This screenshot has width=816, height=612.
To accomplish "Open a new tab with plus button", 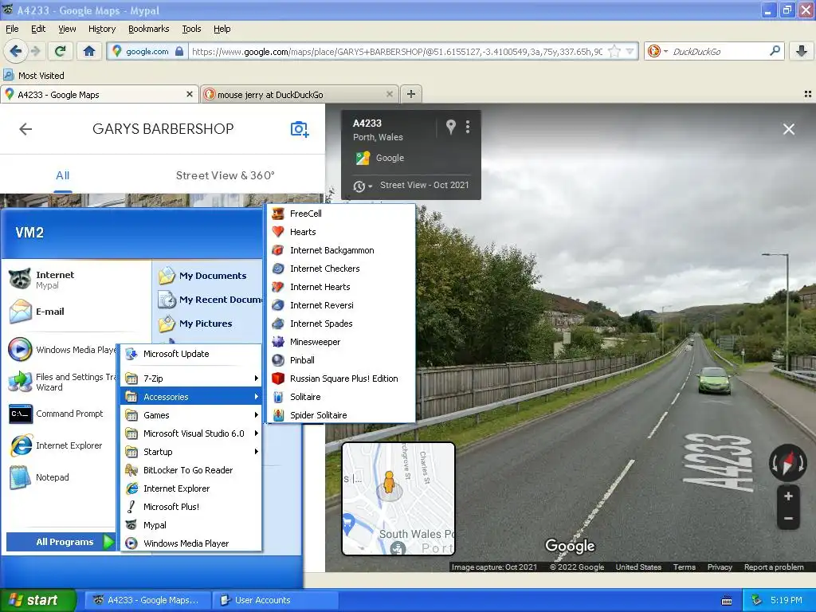I will coord(411,94).
